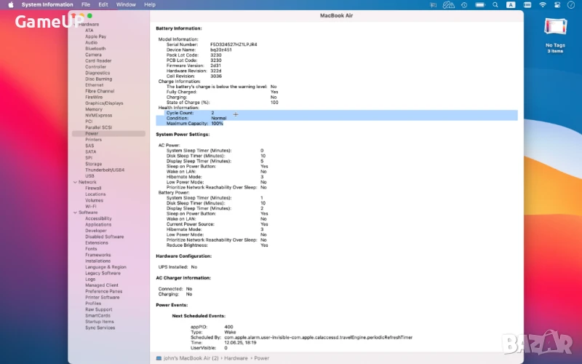Click the Wi-Fi icon in menu bar

click(542, 4)
